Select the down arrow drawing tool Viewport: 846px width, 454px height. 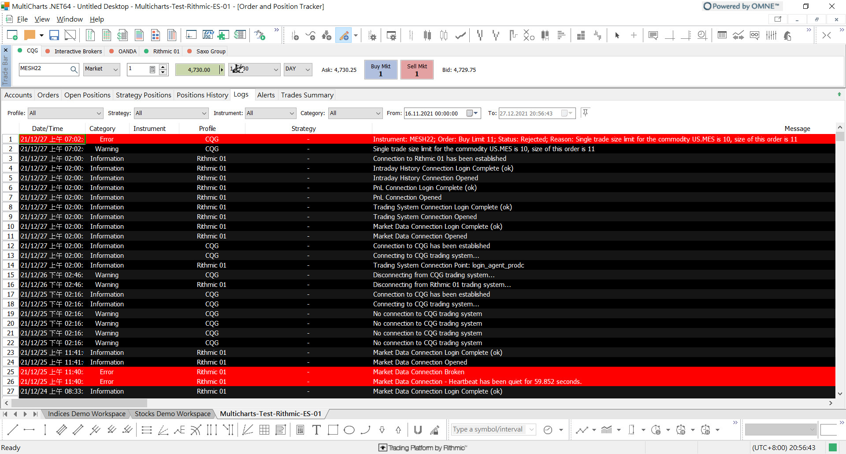(x=382, y=430)
